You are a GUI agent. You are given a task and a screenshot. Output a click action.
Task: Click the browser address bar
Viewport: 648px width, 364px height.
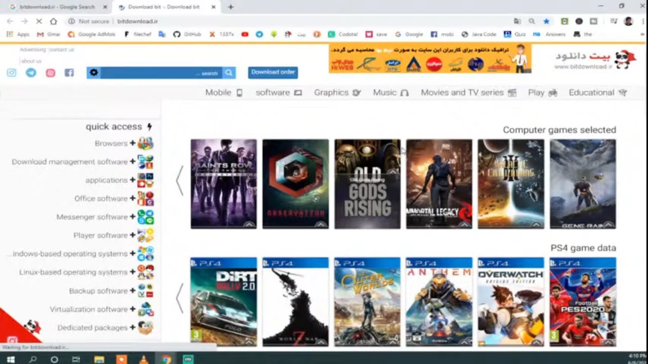click(314, 21)
